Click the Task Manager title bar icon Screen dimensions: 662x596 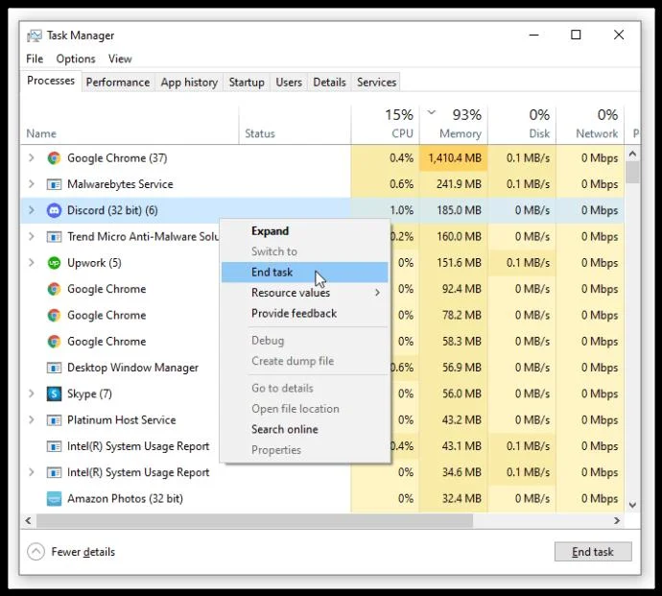(35, 36)
